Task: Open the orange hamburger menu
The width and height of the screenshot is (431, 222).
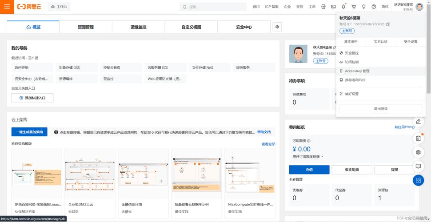Action: (x=7, y=7)
